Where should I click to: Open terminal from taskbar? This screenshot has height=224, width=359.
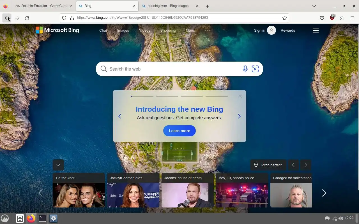tap(42, 218)
